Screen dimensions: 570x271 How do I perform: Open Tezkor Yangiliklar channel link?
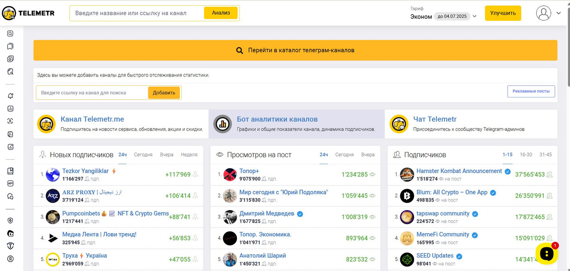tap(85, 171)
